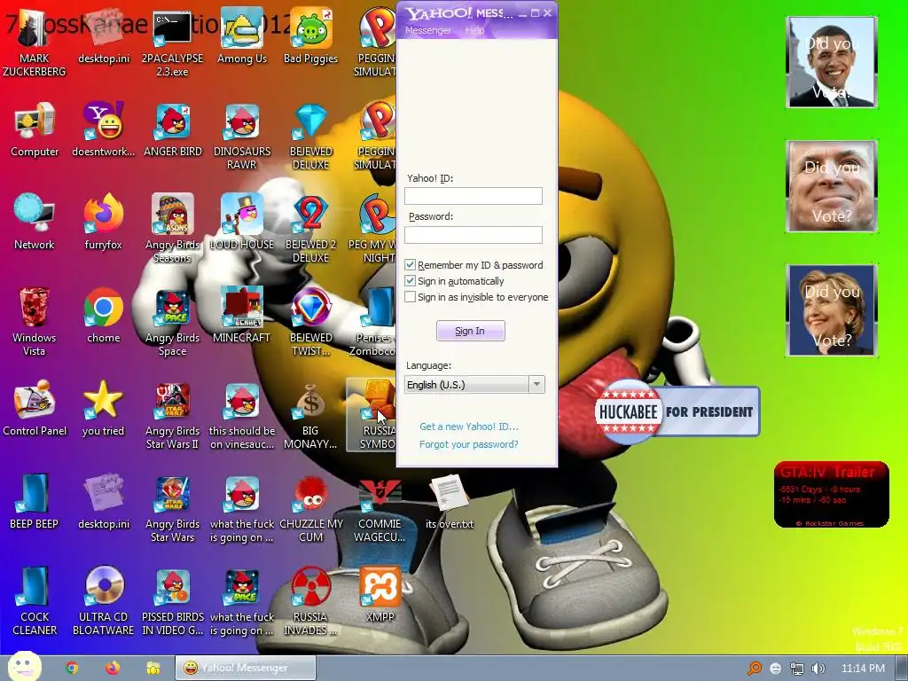The image size is (908, 681).
Task: Select the LOUD HOUSE icon
Action: point(241,223)
